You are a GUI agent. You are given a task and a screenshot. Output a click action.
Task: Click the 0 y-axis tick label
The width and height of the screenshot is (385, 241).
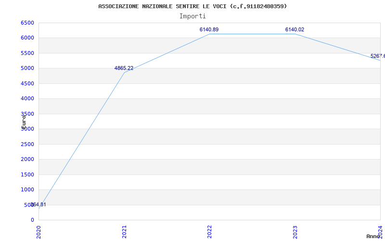coord(32,220)
